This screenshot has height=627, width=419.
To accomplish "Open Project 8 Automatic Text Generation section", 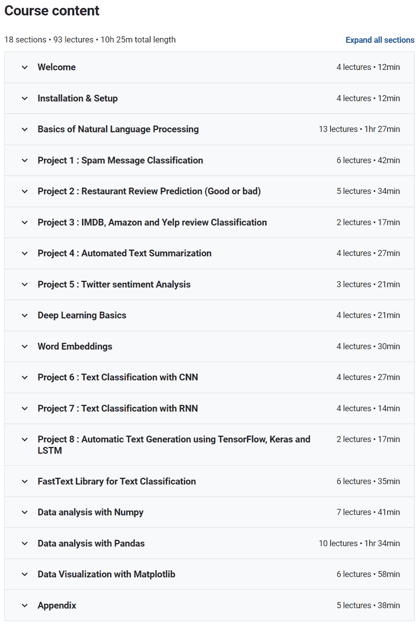I will coord(174,445).
